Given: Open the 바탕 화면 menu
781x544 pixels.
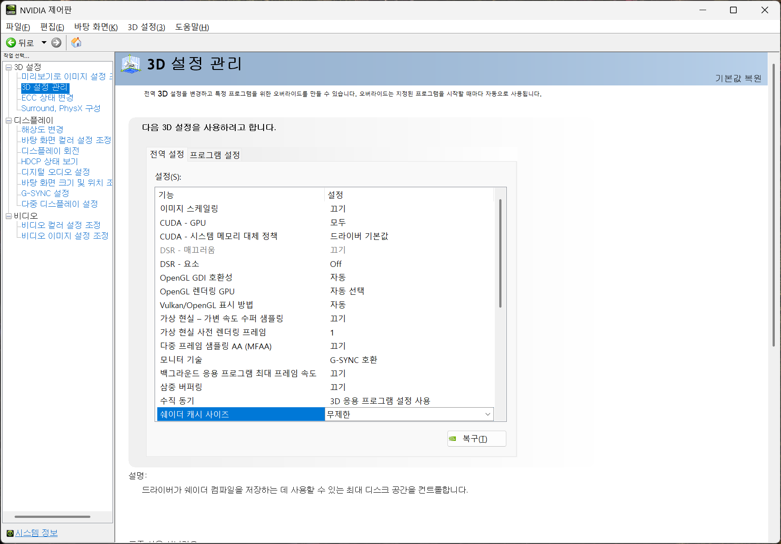Looking at the screenshot, I should 96,27.
